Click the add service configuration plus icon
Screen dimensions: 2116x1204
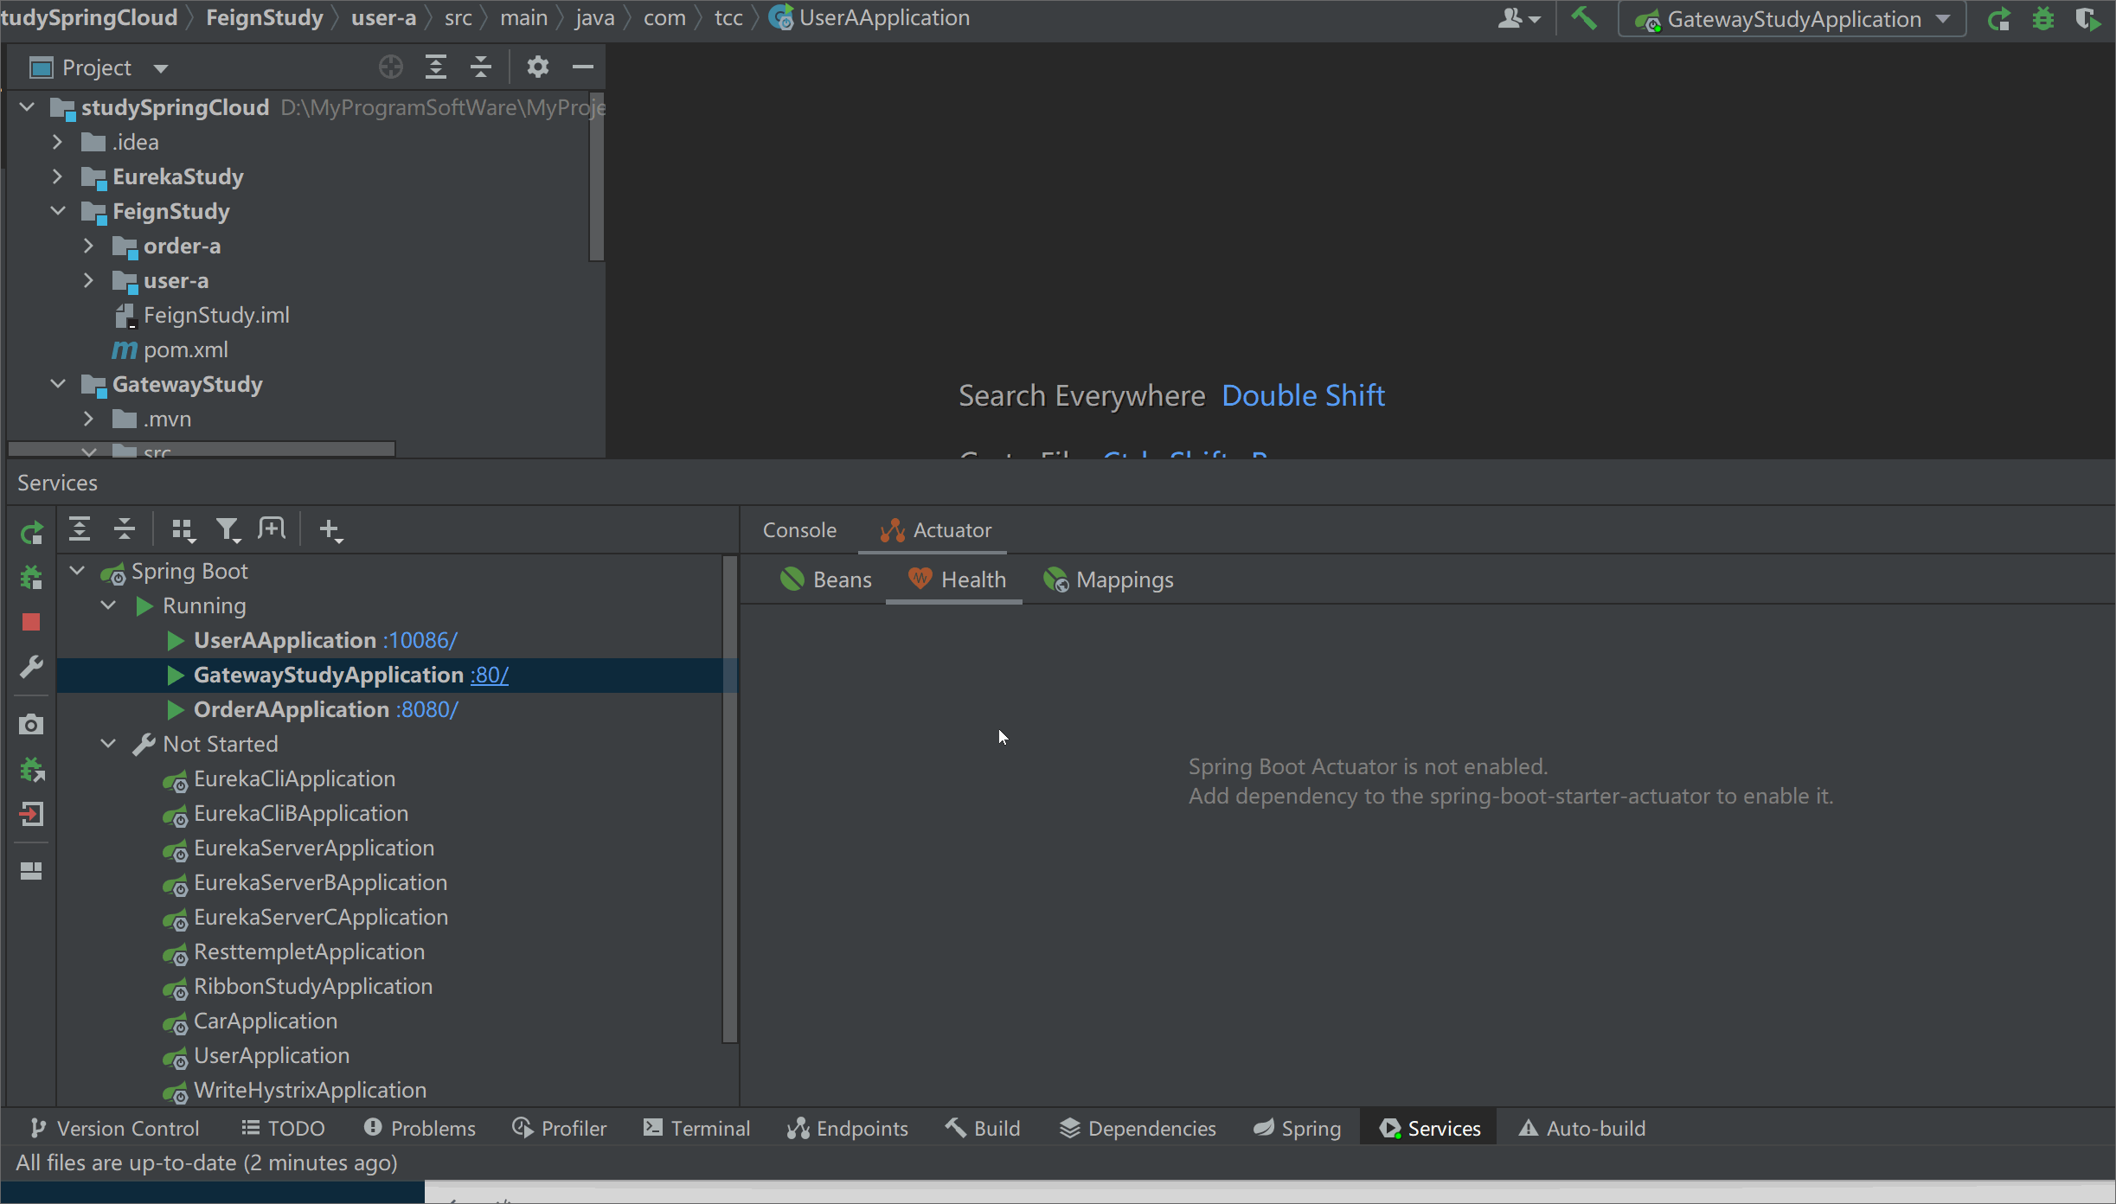coord(331,528)
